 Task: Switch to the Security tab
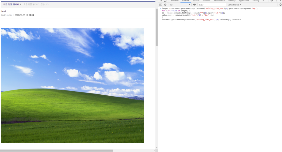click(256, 1)
